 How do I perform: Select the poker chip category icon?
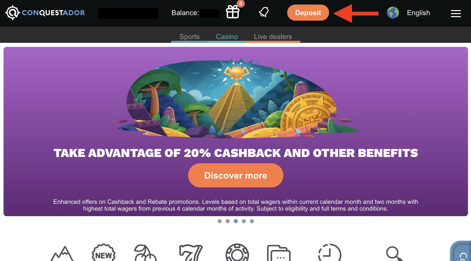(237, 252)
